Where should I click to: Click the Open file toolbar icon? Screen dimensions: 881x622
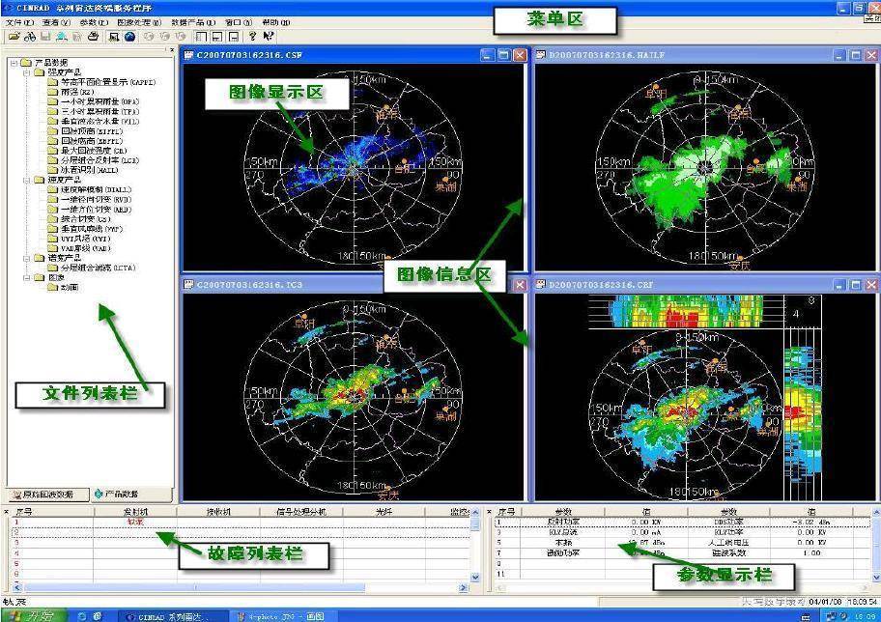tap(13, 37)
